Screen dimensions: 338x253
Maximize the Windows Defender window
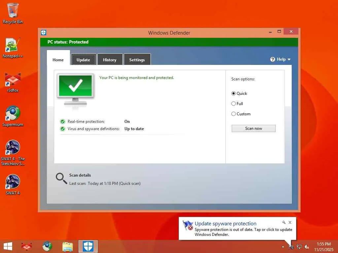(279, 32)
